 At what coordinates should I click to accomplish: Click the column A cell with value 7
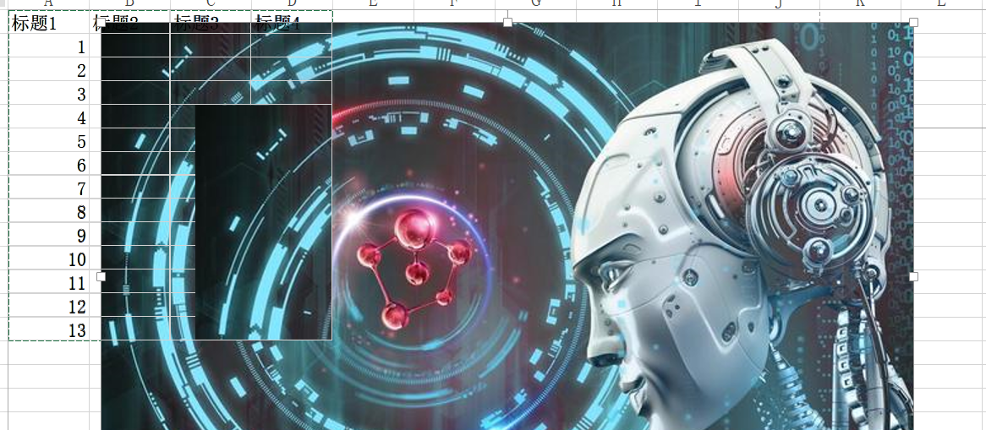(x=48, y=188)
